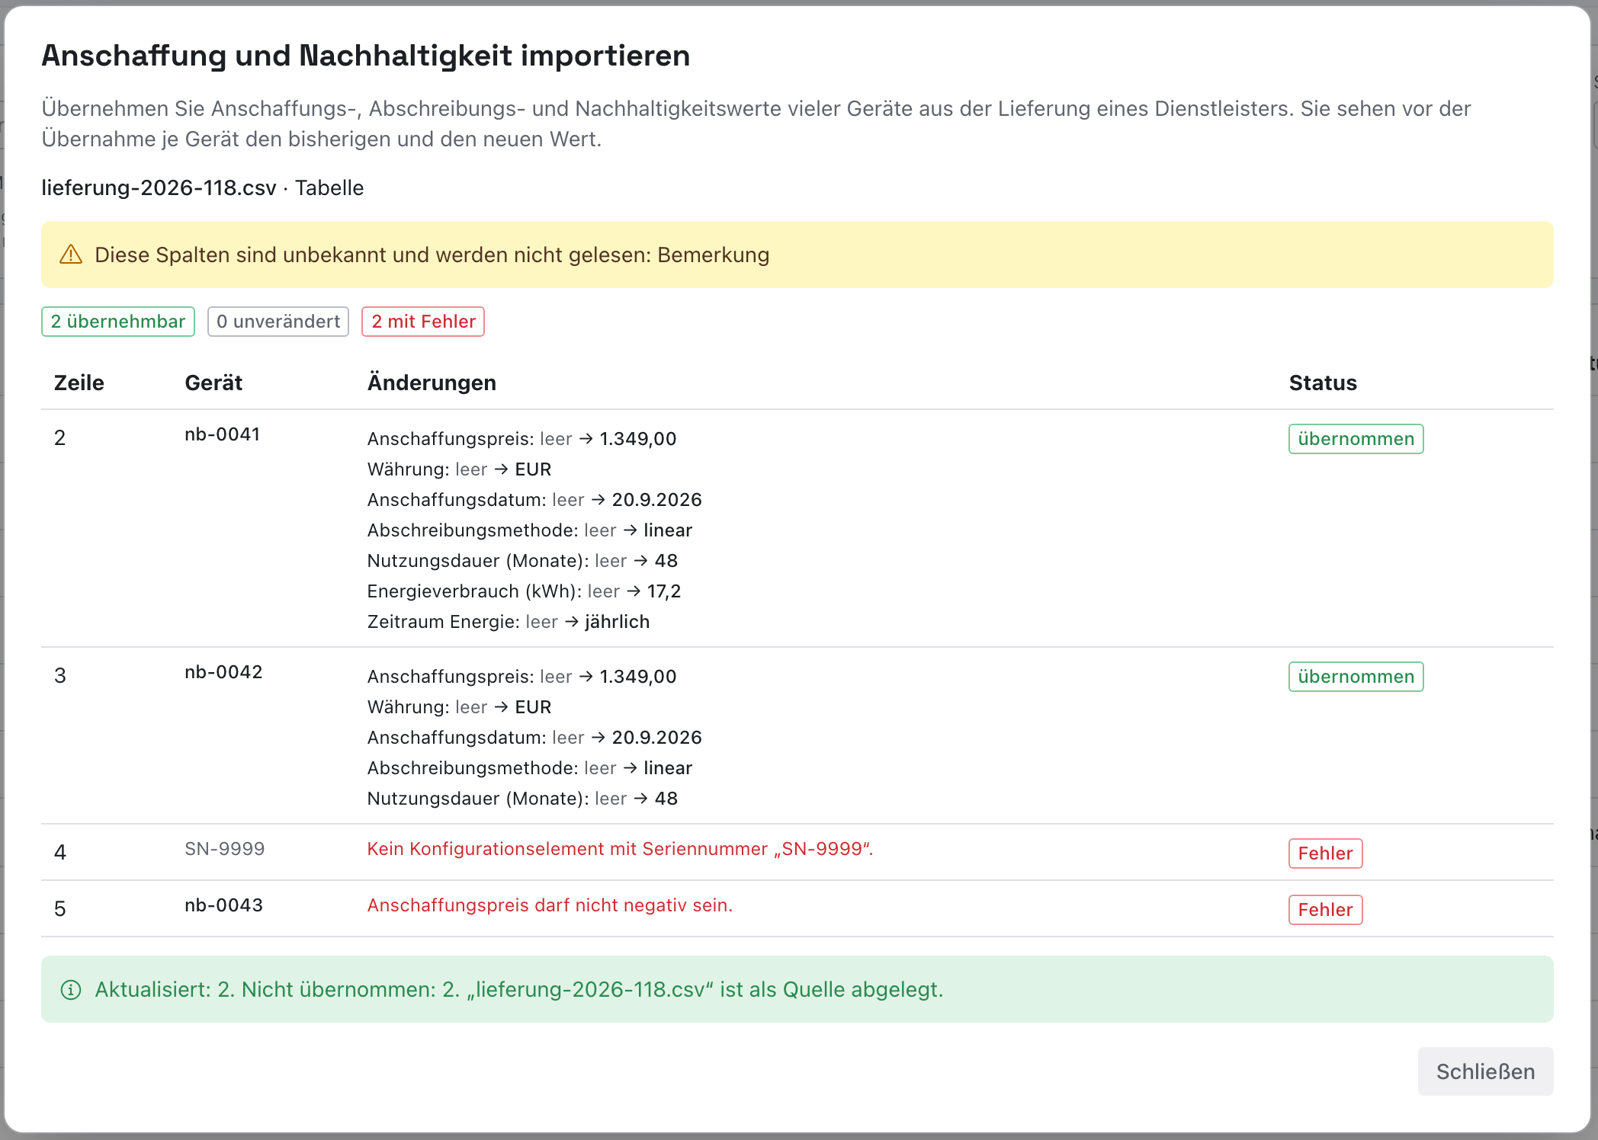Screen dimensions: 1598x1140
Task: Click the Änderungen column header
Action: pyautogui.click(x=432, y=383)
